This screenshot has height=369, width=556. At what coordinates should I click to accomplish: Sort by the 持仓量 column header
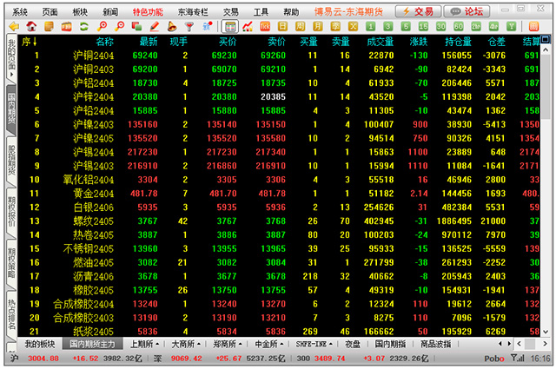point(458,42)
